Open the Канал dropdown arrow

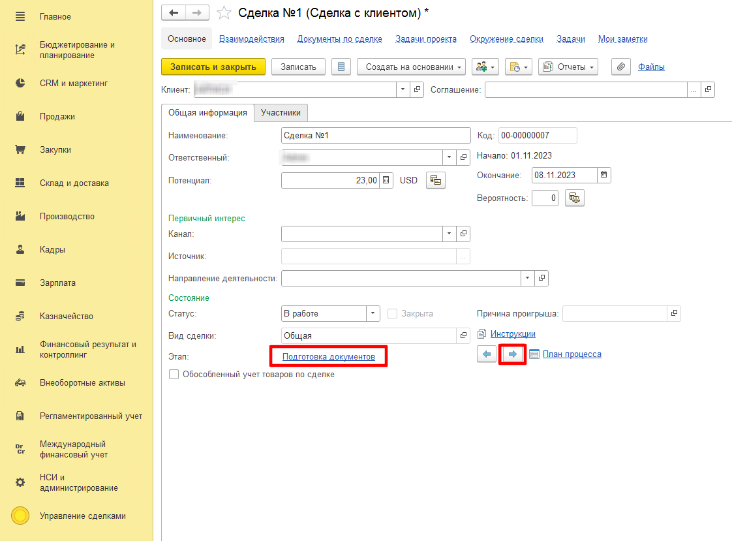click(x=450, y=234)
